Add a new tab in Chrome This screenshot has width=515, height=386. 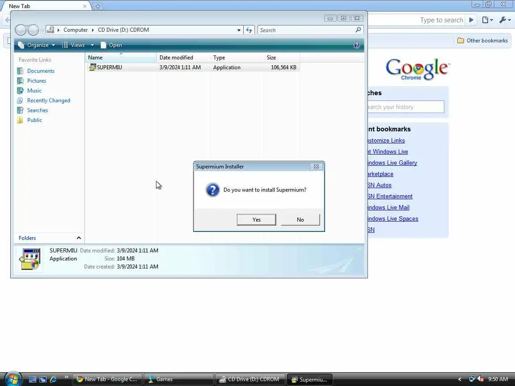97,6
